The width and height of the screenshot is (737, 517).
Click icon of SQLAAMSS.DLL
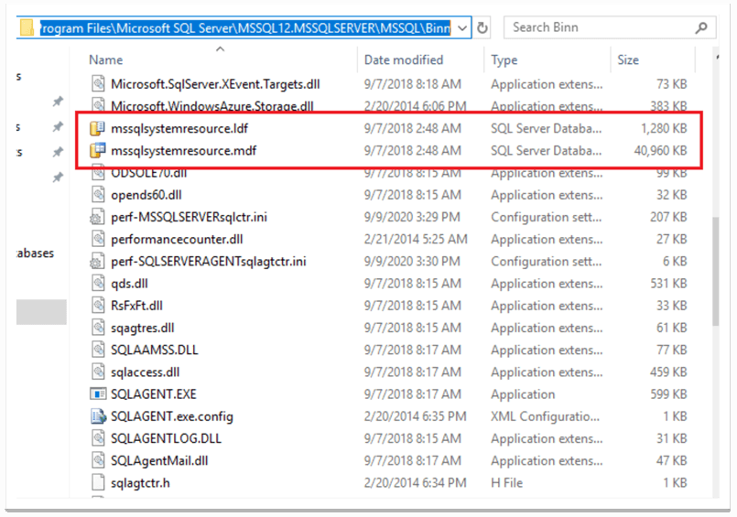[x=97, y=350]
